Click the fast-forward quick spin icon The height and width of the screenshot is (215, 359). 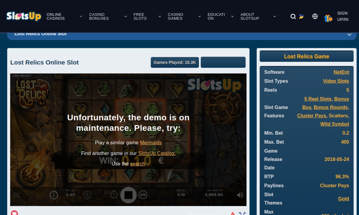click(143, 195)
